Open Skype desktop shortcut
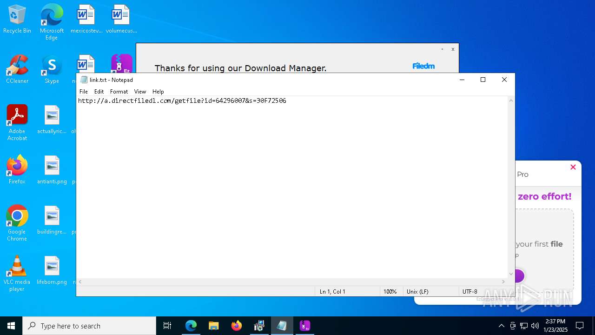Viewport: 595px width, 335px height. coord(52,70)
